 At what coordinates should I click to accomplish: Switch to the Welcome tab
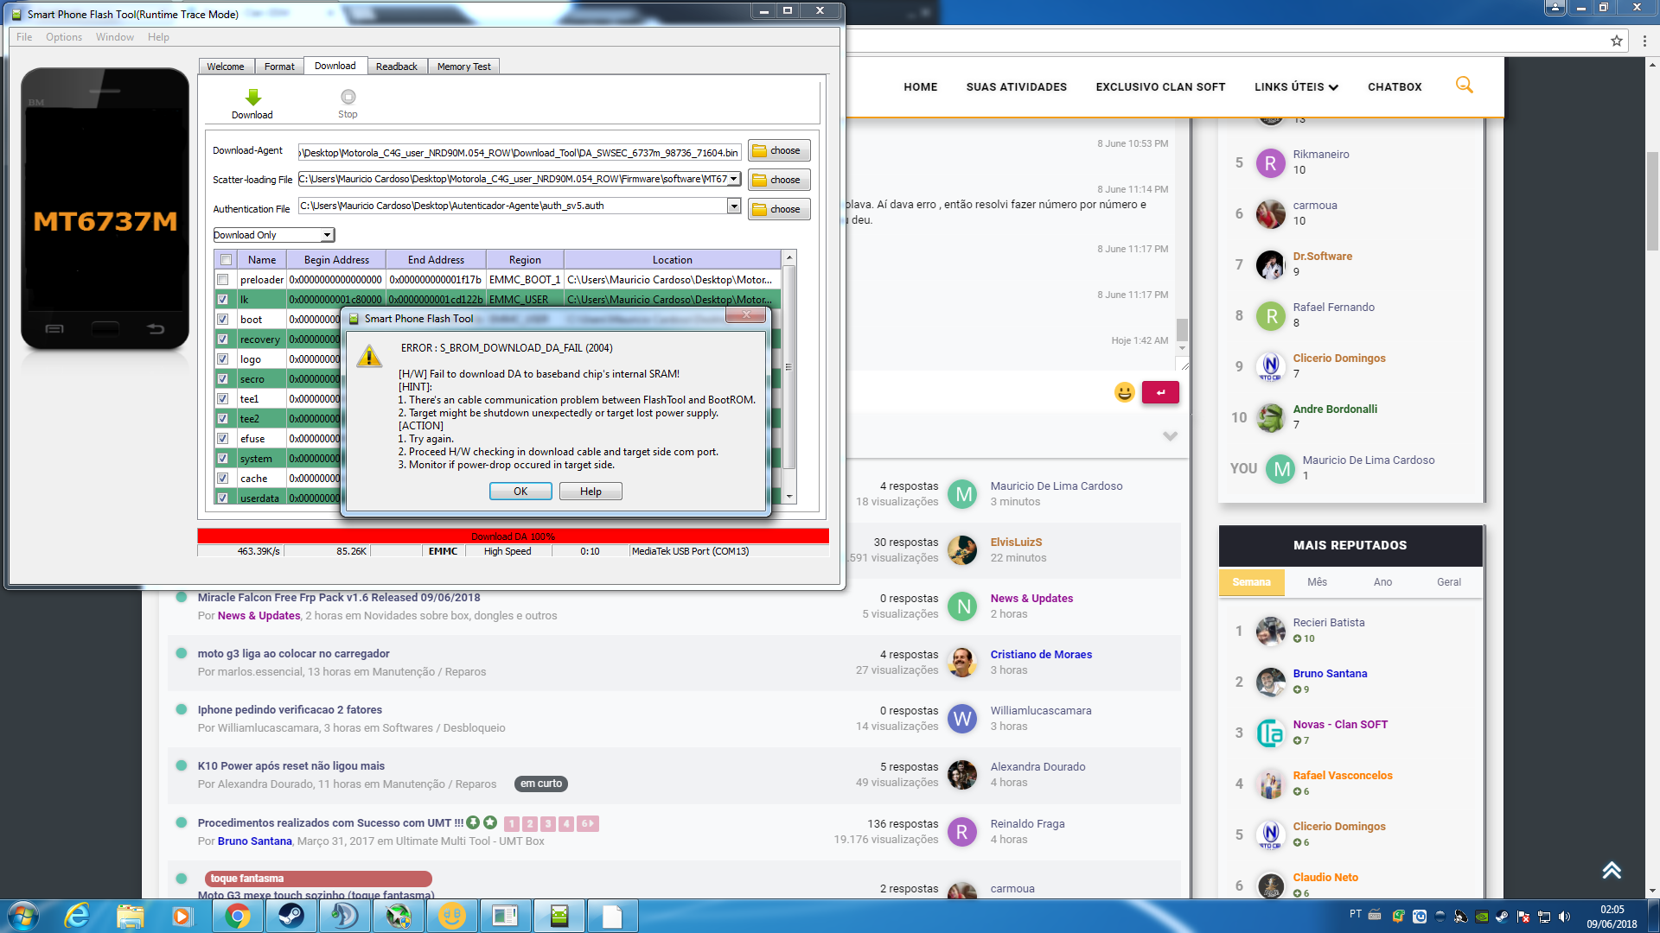[226, 67]
